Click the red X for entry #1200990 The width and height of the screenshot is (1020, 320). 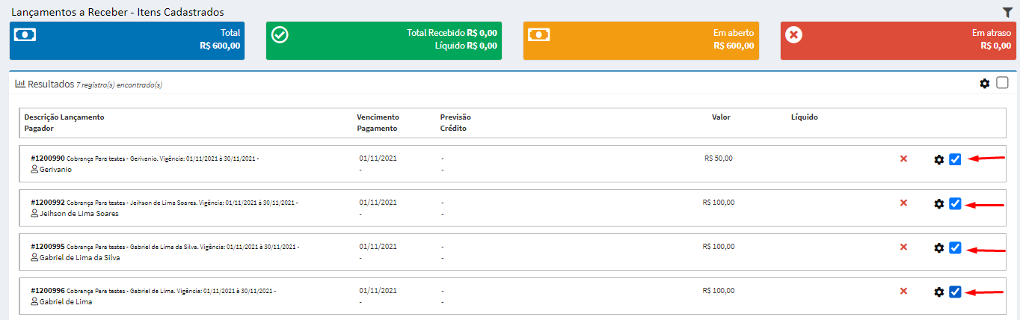point(903,159)
